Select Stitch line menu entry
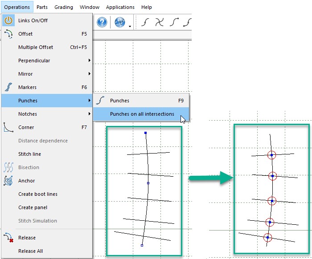 point(47,154)
